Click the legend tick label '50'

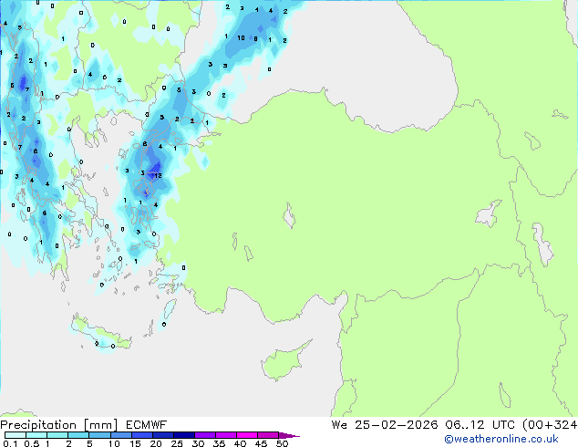point(282,443)
